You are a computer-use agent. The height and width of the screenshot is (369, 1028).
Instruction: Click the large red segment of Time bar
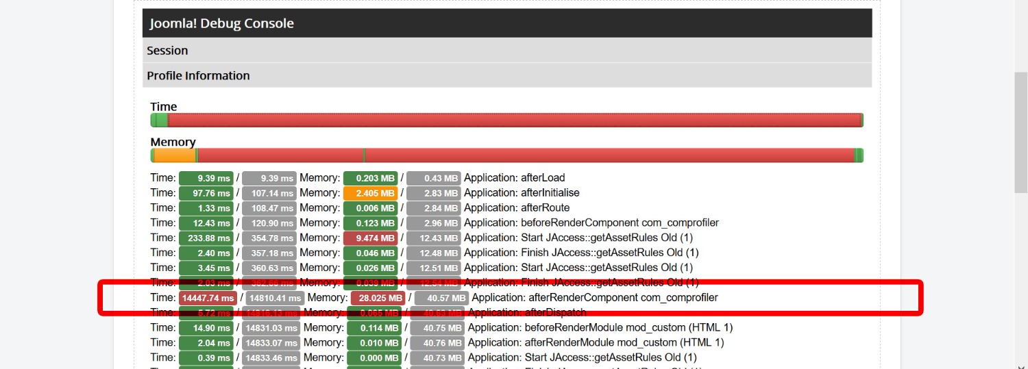[x=514, y=120]
